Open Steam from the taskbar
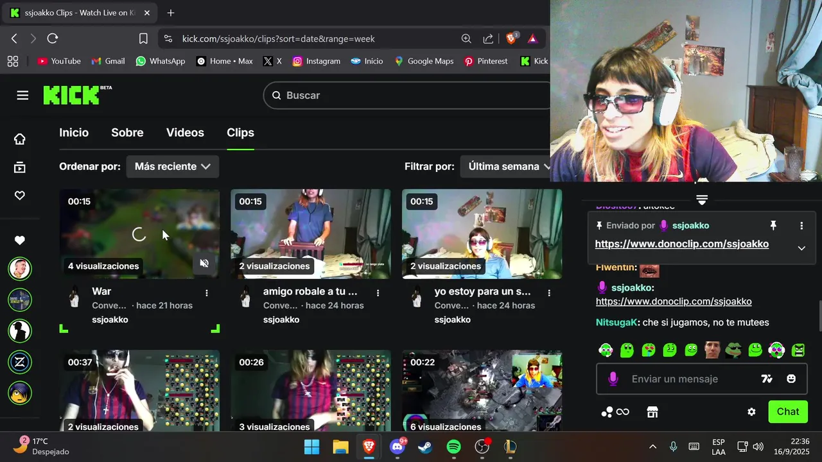This screenshot has width=822, height=462. pos(425,447)
